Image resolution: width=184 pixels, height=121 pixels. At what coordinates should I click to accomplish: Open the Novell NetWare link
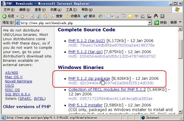coord(19,81)
